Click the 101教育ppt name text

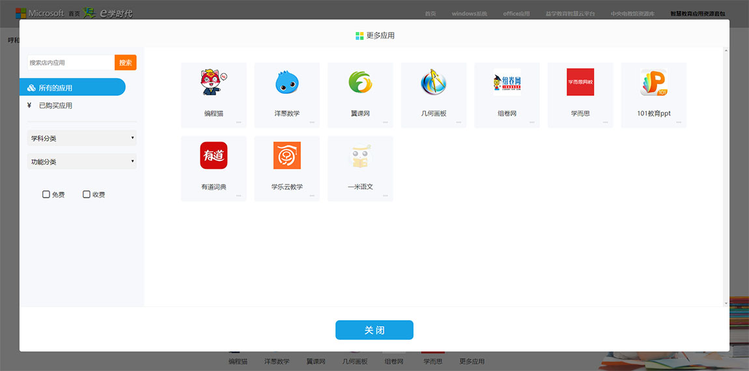tap(653, 114)
